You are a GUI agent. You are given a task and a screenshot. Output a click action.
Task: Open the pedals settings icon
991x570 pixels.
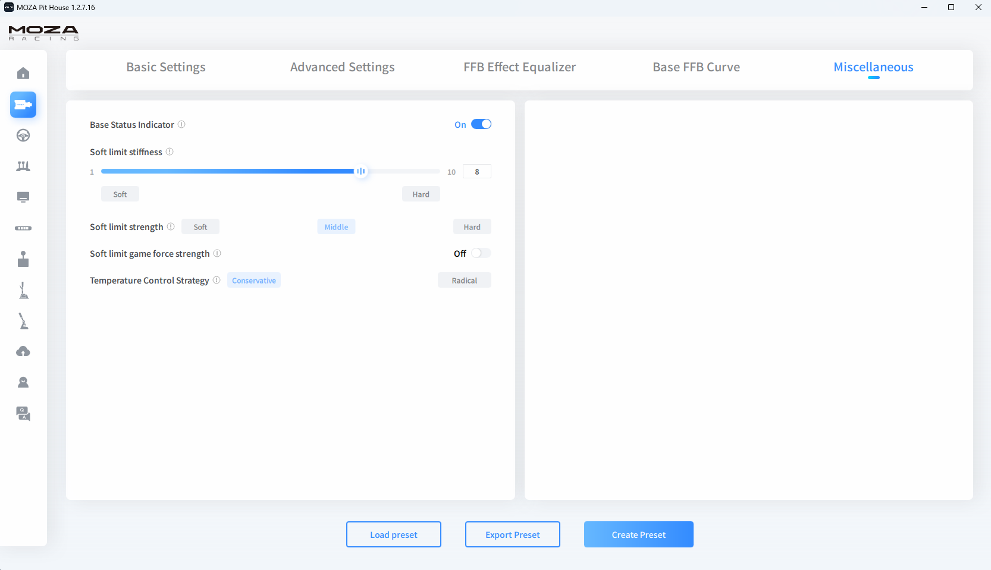[23, 166]
